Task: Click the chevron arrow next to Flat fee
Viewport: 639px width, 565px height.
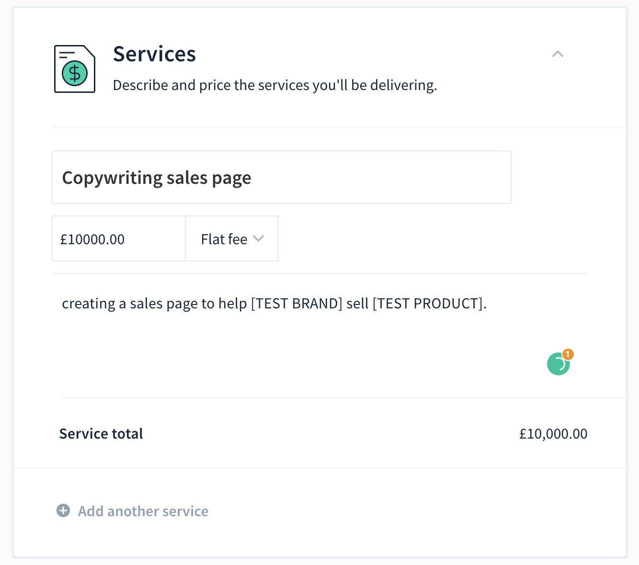Action: 259,238
